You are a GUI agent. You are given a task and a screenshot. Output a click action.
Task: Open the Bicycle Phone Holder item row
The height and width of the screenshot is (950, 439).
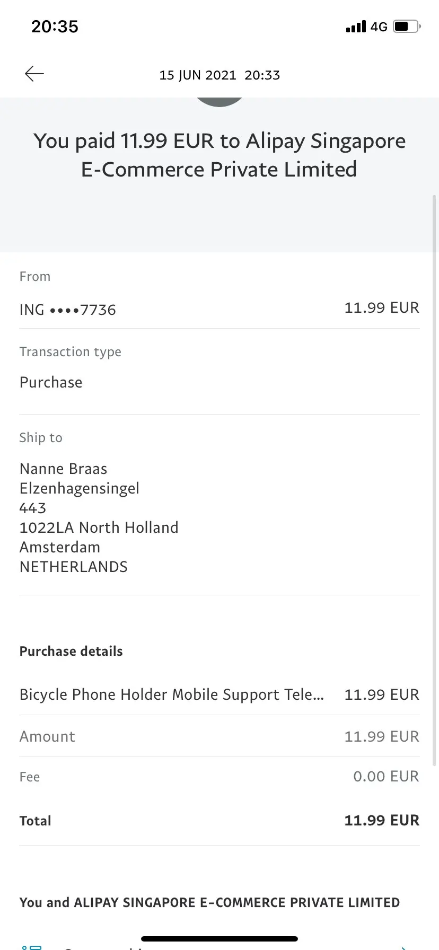click(171, 694)
